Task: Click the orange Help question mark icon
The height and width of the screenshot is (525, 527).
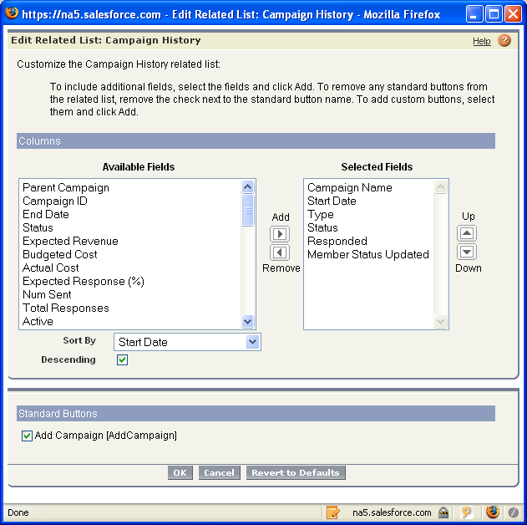Action: pyautogui.click(x=504, y=40)
